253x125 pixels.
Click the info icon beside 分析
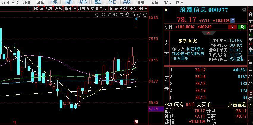(x=174, y=49)
